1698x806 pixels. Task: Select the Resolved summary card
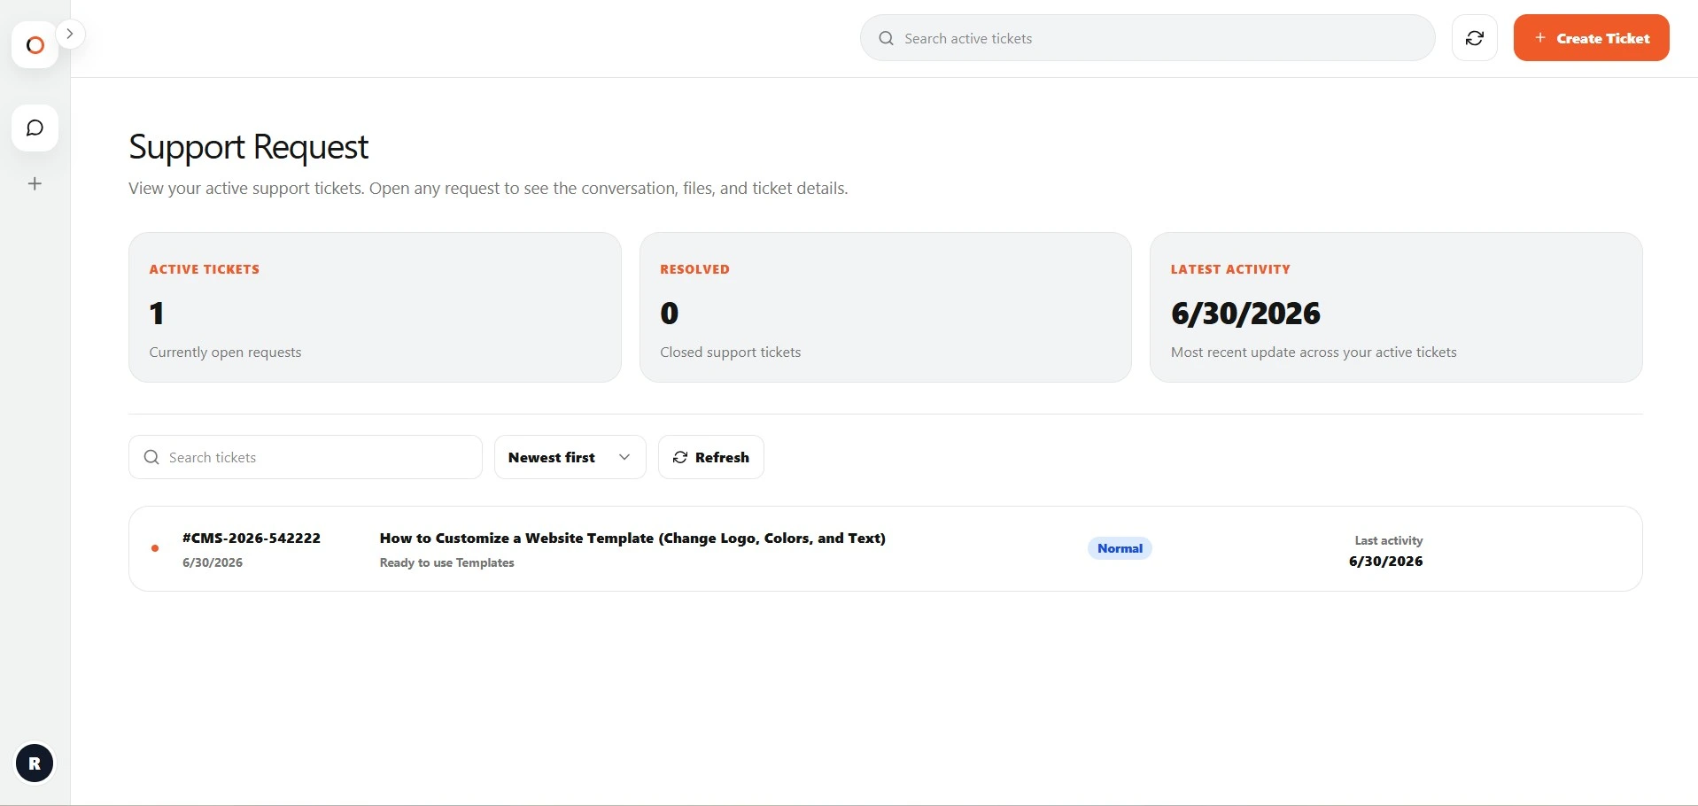(886, 307)
